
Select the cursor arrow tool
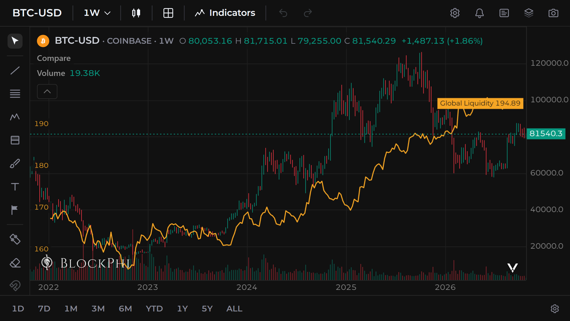pyautogui.click(x=15, y=41)
